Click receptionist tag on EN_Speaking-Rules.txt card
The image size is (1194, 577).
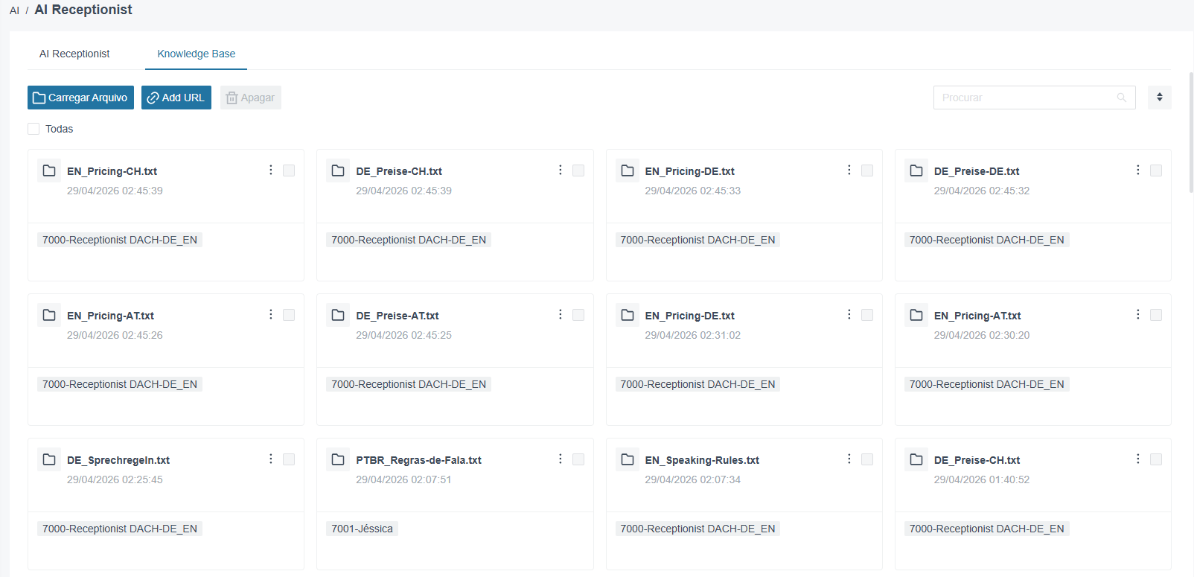(697, 529)
